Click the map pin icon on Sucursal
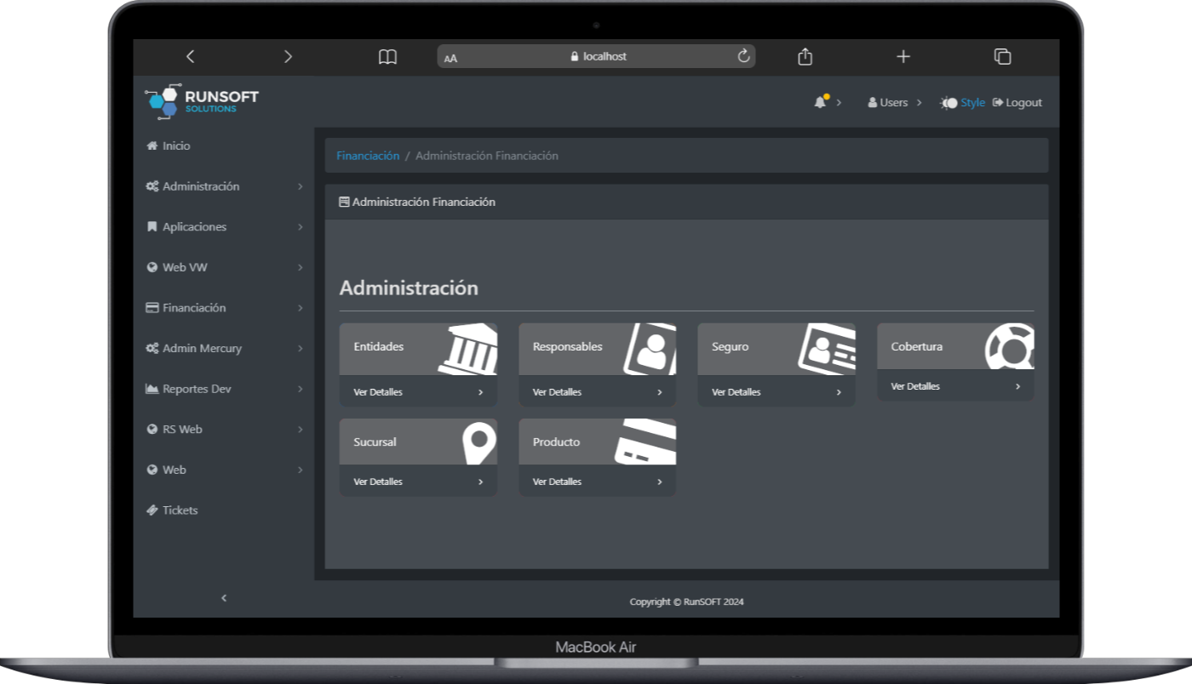This screenshot has width=1192, height=684. [479, 443]
